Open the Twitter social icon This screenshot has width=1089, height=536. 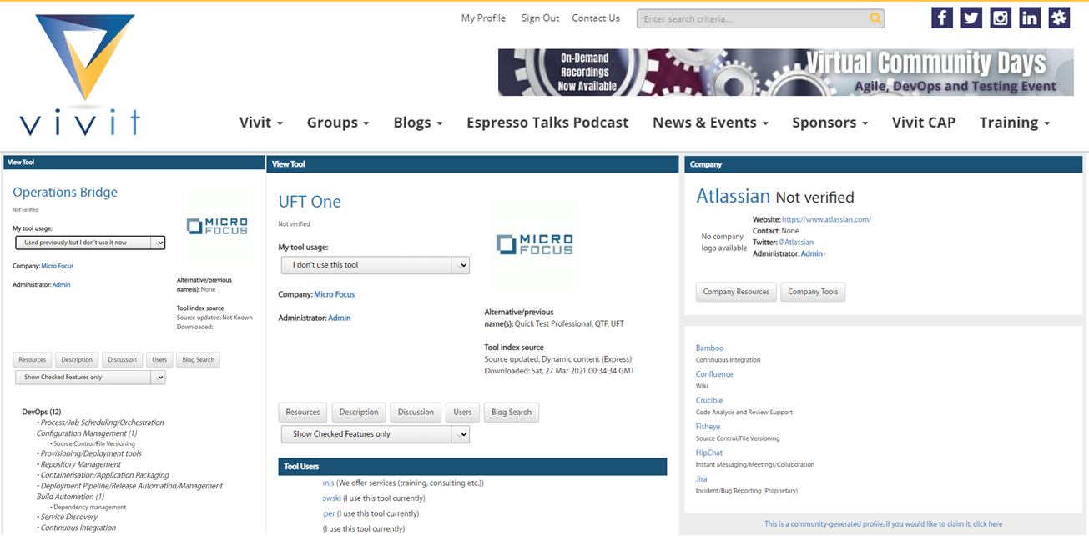pyautogui.click(x=971, y=18)
